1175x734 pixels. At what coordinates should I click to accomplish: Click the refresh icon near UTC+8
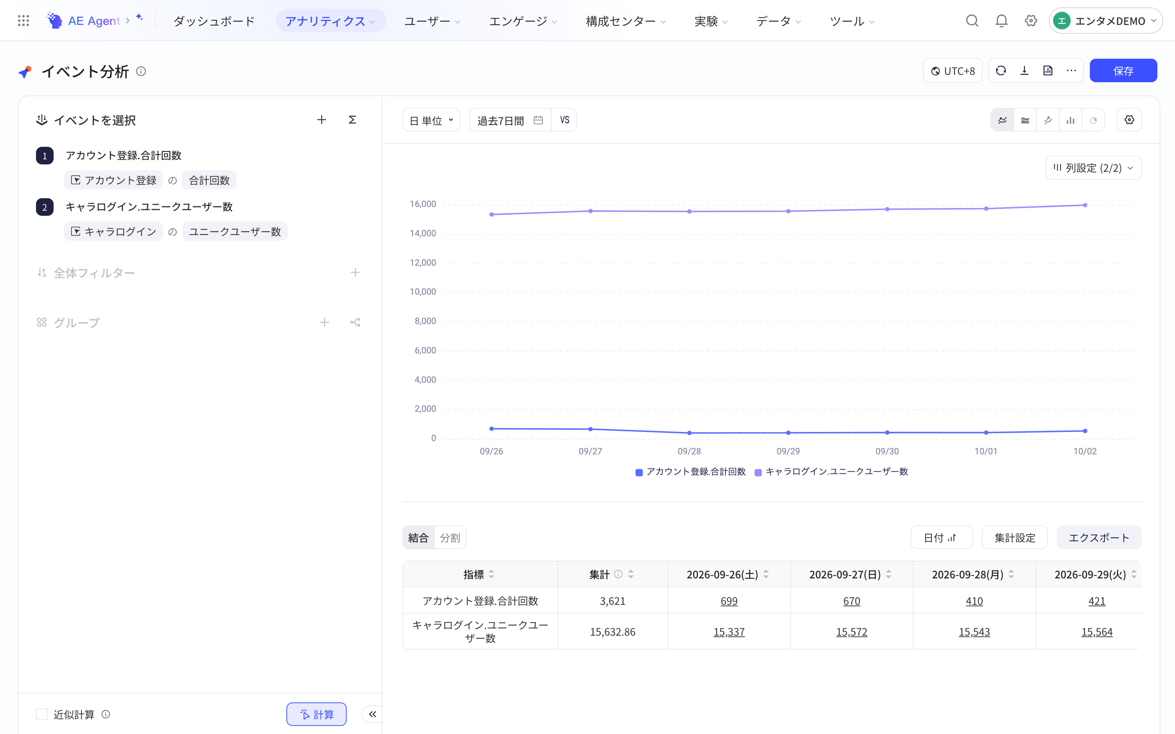(1001, 71)
